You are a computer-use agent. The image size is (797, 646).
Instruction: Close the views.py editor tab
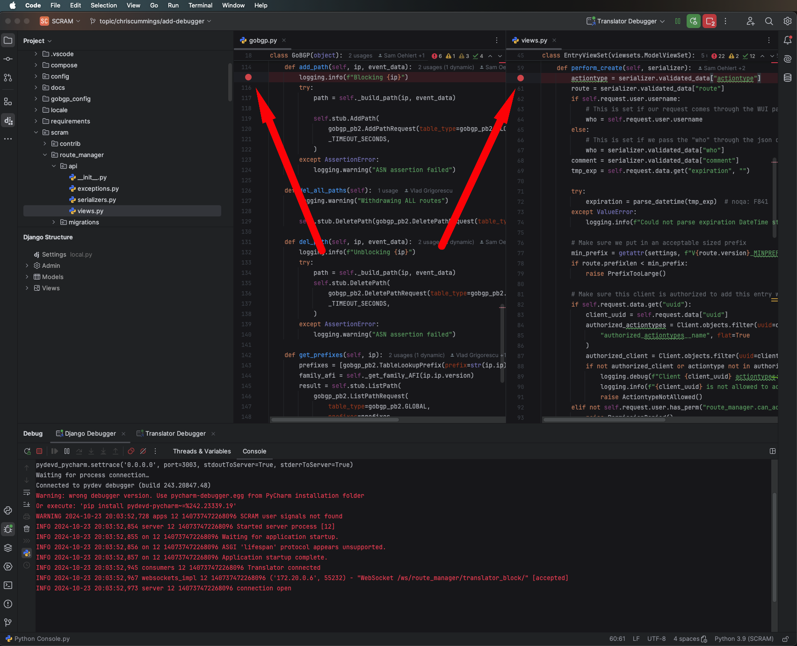[554, 40]
